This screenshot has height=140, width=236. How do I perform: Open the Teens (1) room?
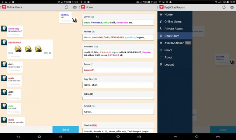(118, 64)
